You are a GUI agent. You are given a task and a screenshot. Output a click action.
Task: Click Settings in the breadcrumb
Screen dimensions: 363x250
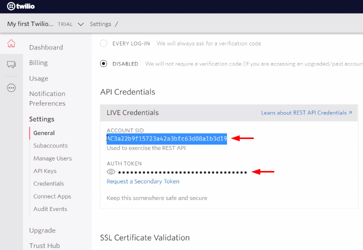100,24
